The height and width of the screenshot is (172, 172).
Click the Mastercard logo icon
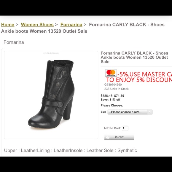click(111, 73)
